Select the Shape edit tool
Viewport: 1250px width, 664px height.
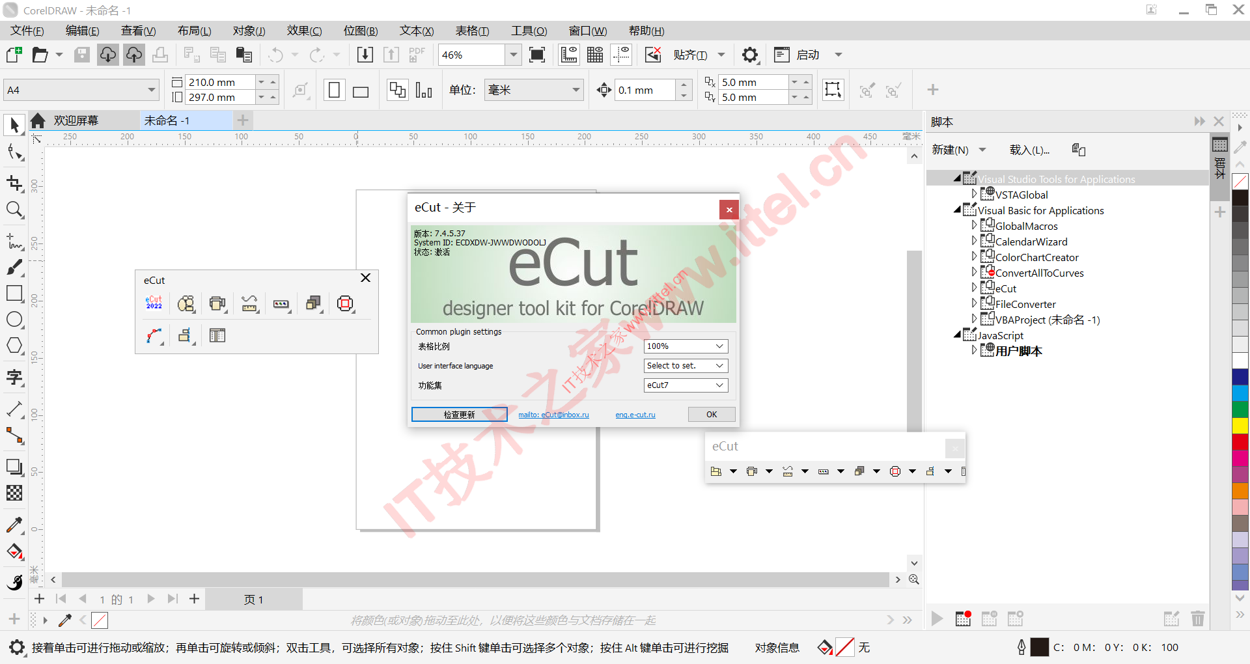point(14,152)
